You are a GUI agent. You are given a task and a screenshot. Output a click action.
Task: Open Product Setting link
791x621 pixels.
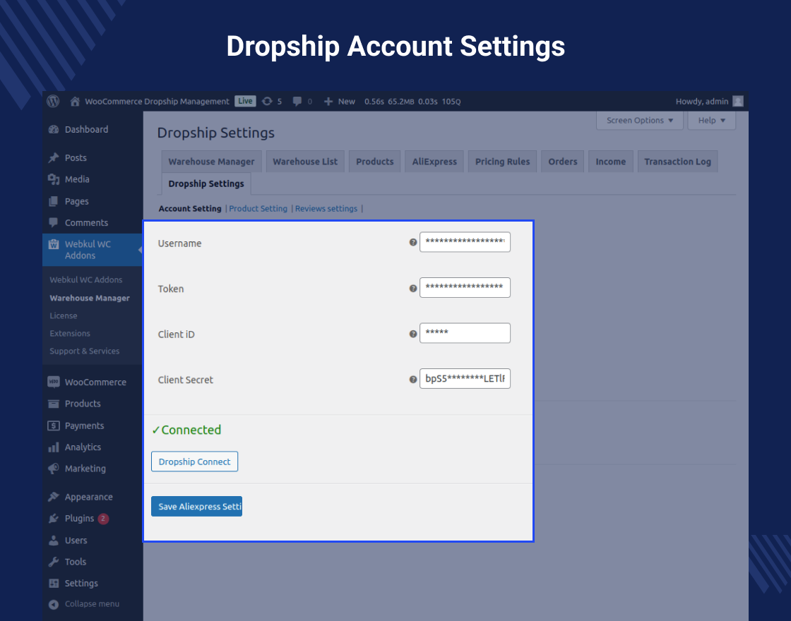[258, 209]
